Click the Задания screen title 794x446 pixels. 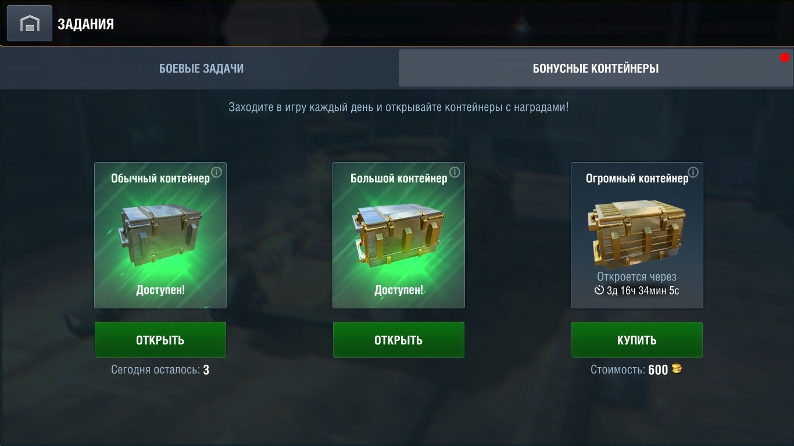click(x=85, y=24)
